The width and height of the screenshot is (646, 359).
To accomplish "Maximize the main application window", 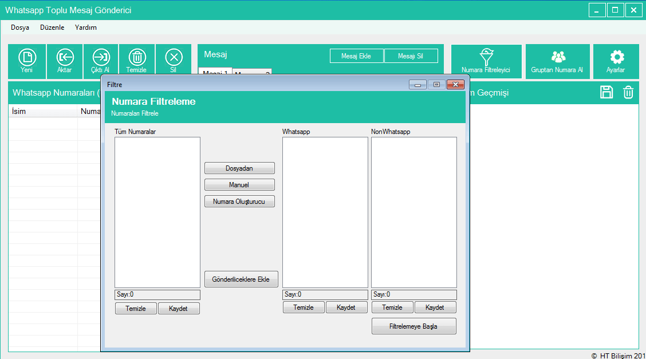I will [615, 10].
